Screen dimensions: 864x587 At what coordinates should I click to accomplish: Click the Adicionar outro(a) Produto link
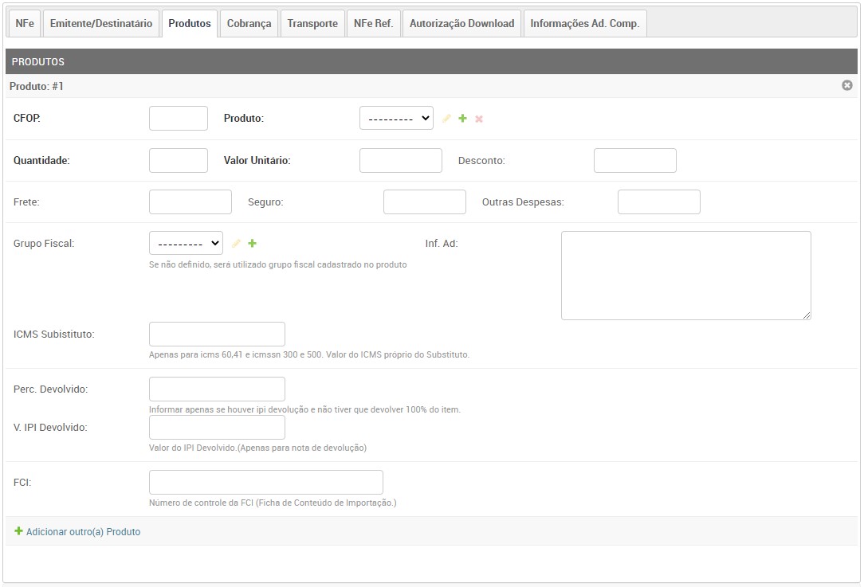83,531
